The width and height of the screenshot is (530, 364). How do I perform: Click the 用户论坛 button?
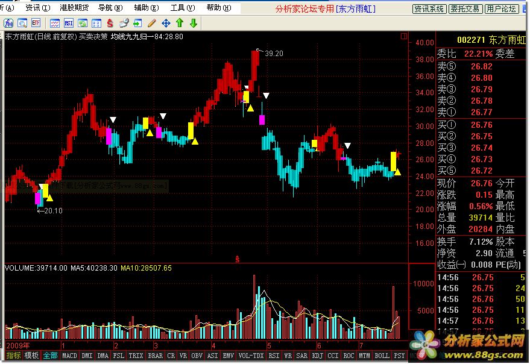click(501, 9)
